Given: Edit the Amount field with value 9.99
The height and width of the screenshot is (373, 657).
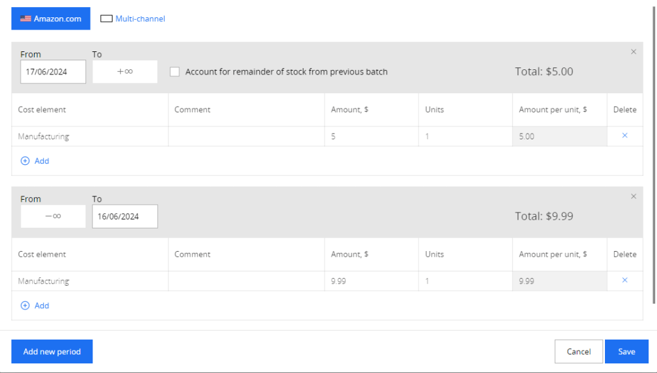Looking at the screenshot, I should tap(371, 281).
